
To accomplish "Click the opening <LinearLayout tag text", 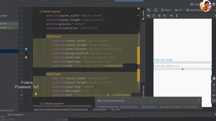I will (x=50, y=11).
